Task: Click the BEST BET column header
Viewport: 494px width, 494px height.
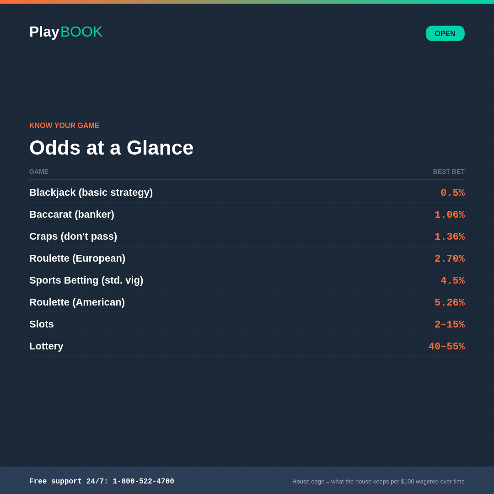Action: click(449, 172)
